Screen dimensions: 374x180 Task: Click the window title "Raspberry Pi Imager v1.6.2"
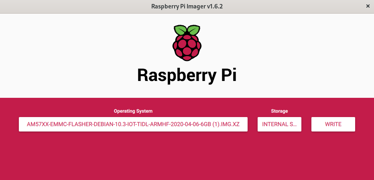[x=187, y=6]
